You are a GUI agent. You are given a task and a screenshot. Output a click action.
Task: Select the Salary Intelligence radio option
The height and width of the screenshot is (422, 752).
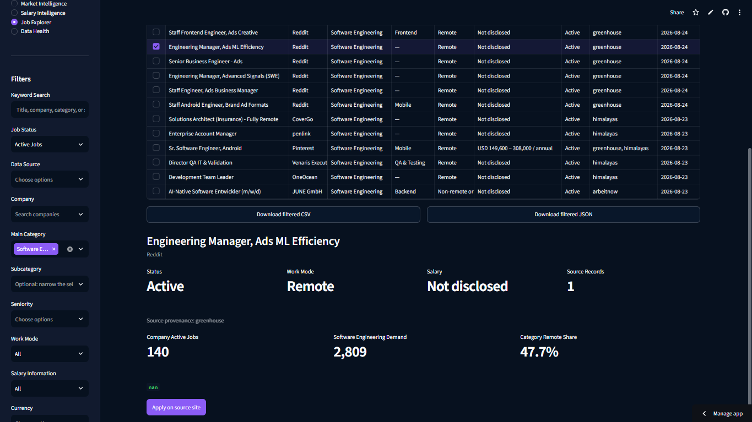(x=14, y=13)
